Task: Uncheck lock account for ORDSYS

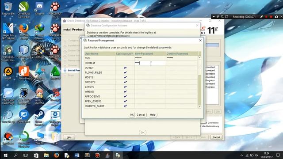Action: point(125,82)
